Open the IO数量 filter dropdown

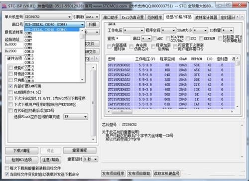228,30
